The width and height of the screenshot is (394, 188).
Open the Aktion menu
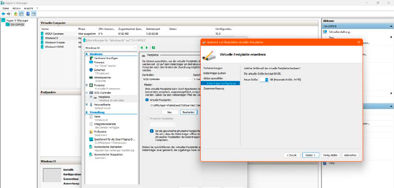(16, 8)
